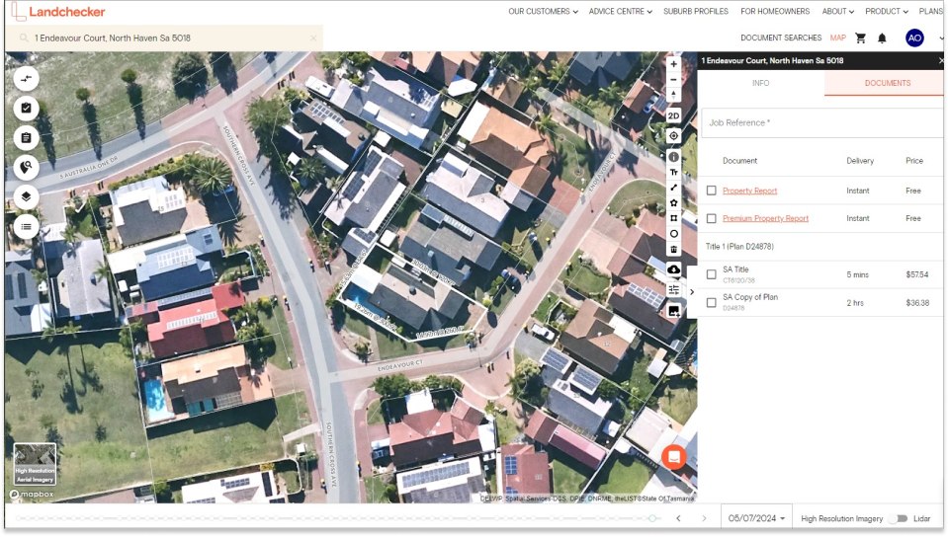The height and width of the screenshot is (537, 948).
Task: Open the map layers button
Action: [x=26, y=196]
